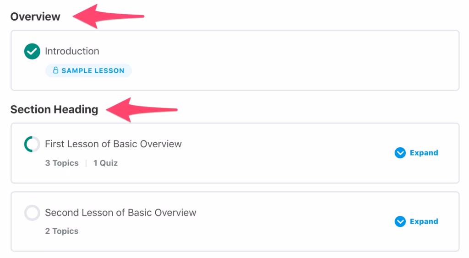This screenshot has width=469, height=258.
Task: Click the 1 Quiz label
Action: pyautogui.click(x=106, y=163)
